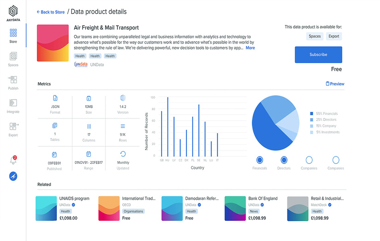This screenshot has width=380, height=241.
Task: Click the Health tag on UNAIDS program
Action: coord(65,211)
